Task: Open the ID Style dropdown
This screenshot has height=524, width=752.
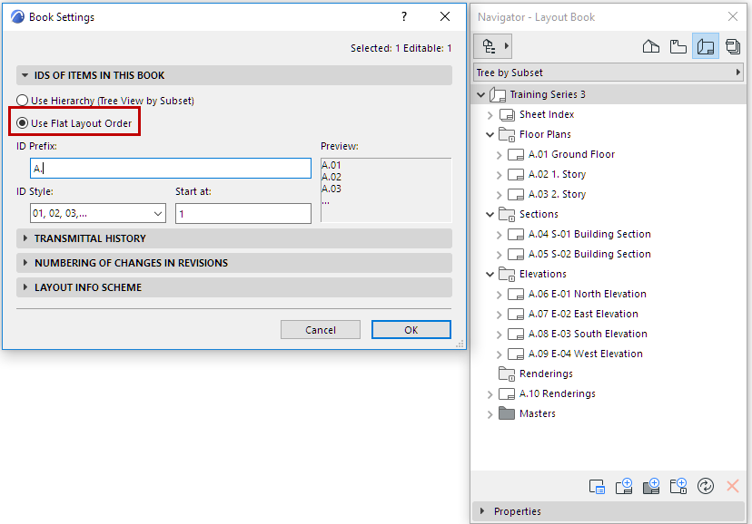Action: coord(98,213)
